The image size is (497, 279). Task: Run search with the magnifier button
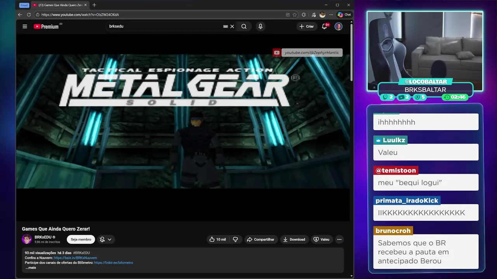point(244,26)
